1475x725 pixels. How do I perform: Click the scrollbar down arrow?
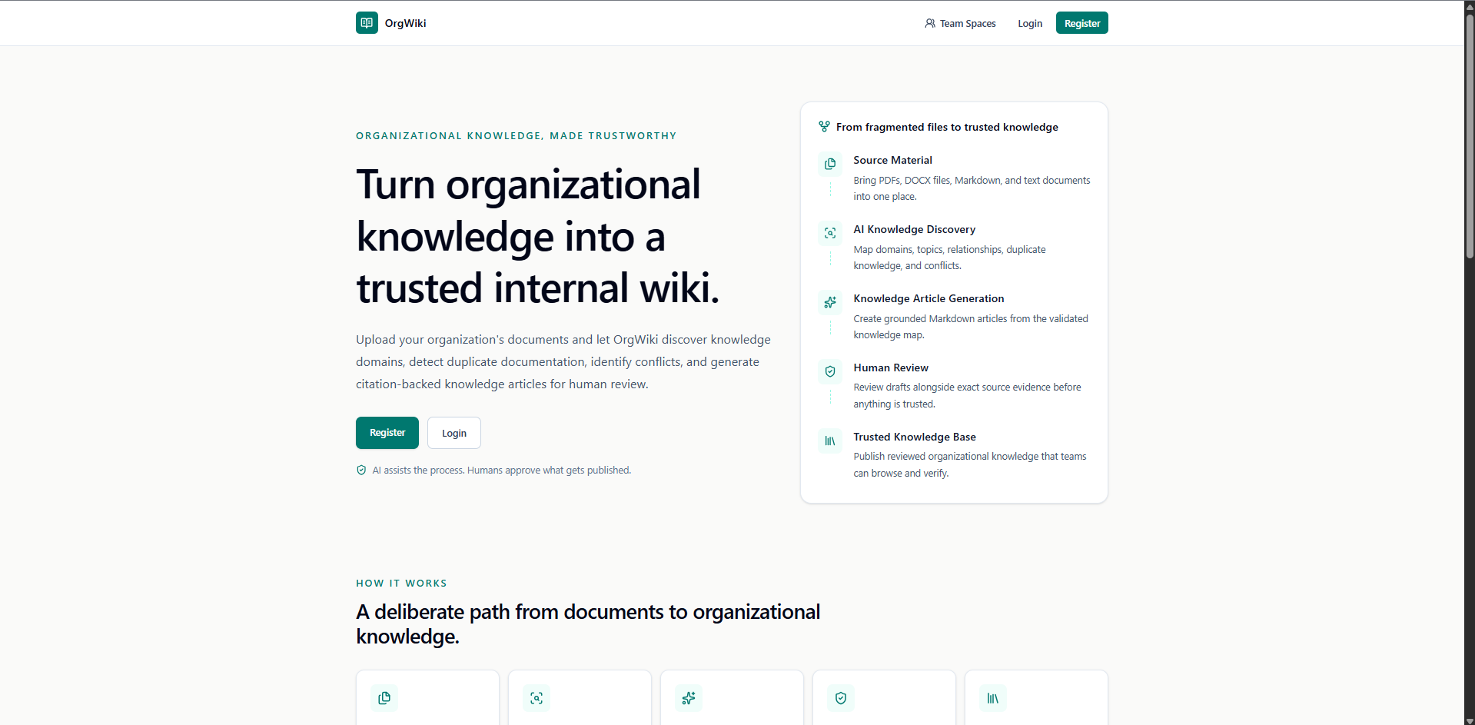[1470, 720]
